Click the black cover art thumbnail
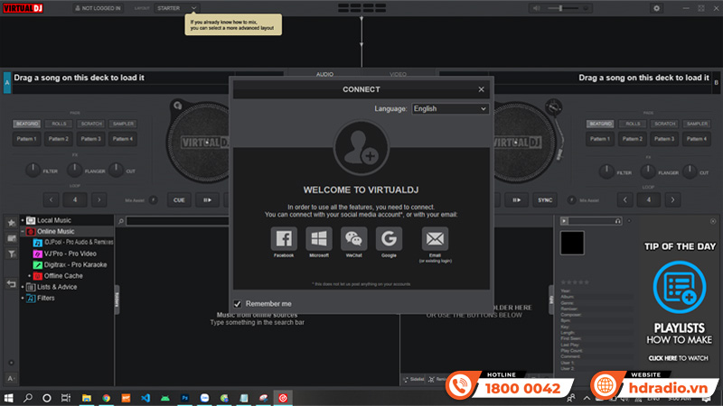This screenshot has height=406, width=723. [572, 243]
